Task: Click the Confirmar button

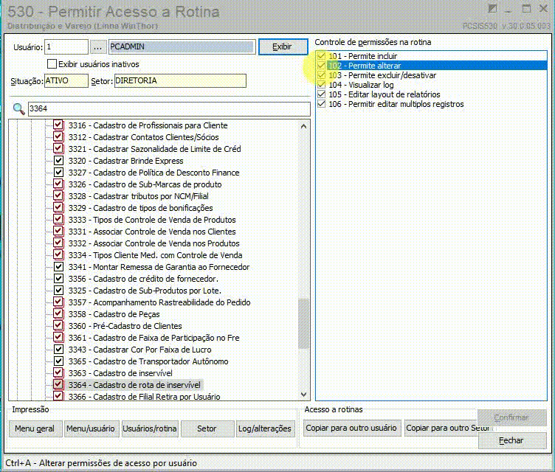Action: [x=511, y=418]
